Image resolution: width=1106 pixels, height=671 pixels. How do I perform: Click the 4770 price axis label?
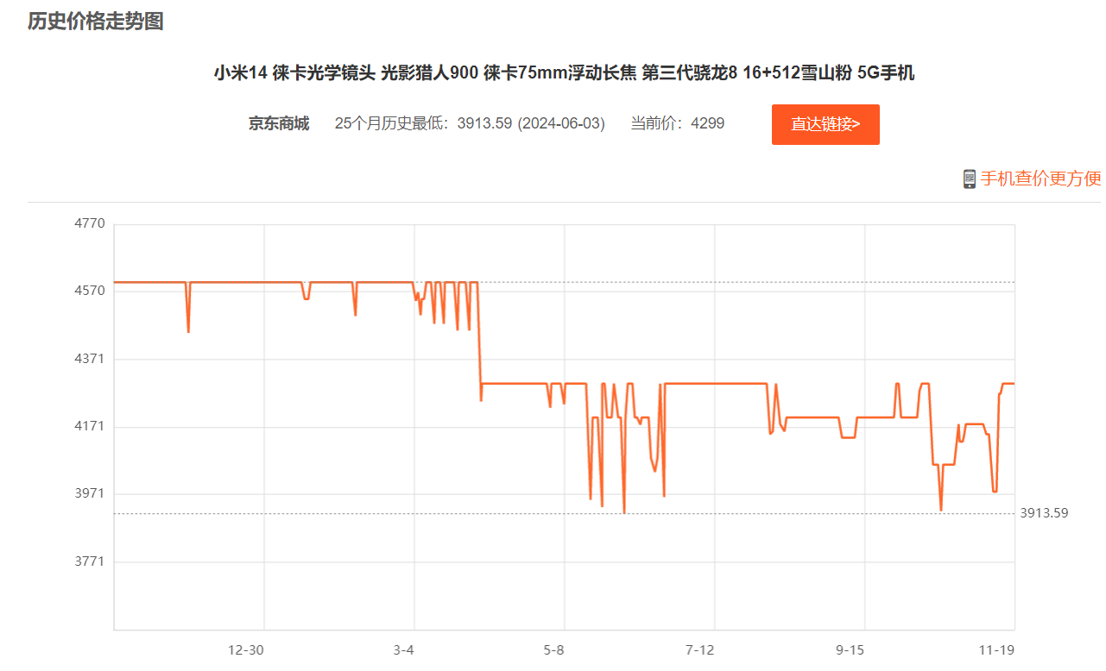pos(91,223)
